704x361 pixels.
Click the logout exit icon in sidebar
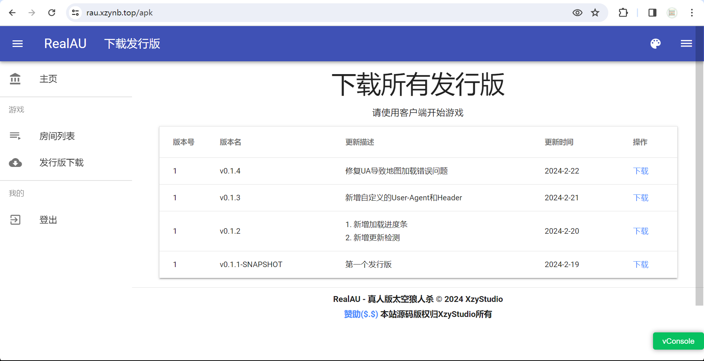coord(15,220)
